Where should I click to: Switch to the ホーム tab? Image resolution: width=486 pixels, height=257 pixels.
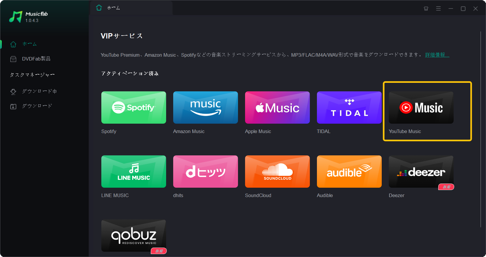tap(113, 8)
